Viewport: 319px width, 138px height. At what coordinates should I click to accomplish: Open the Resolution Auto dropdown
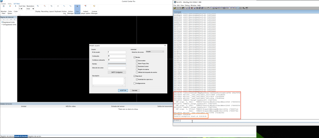[x=31, y=9]
